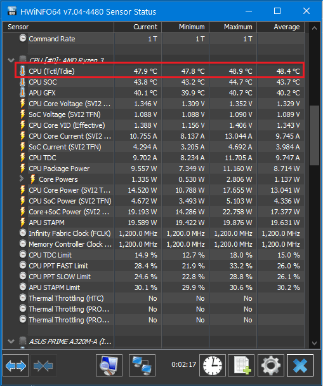Click thermometer icon beside CPU (Tctl/Tdie)
This screenshot has height=386, width=323.
[x=22, y=71]
